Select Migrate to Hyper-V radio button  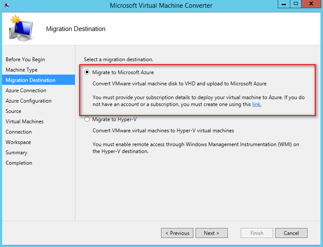pos(87,119)
